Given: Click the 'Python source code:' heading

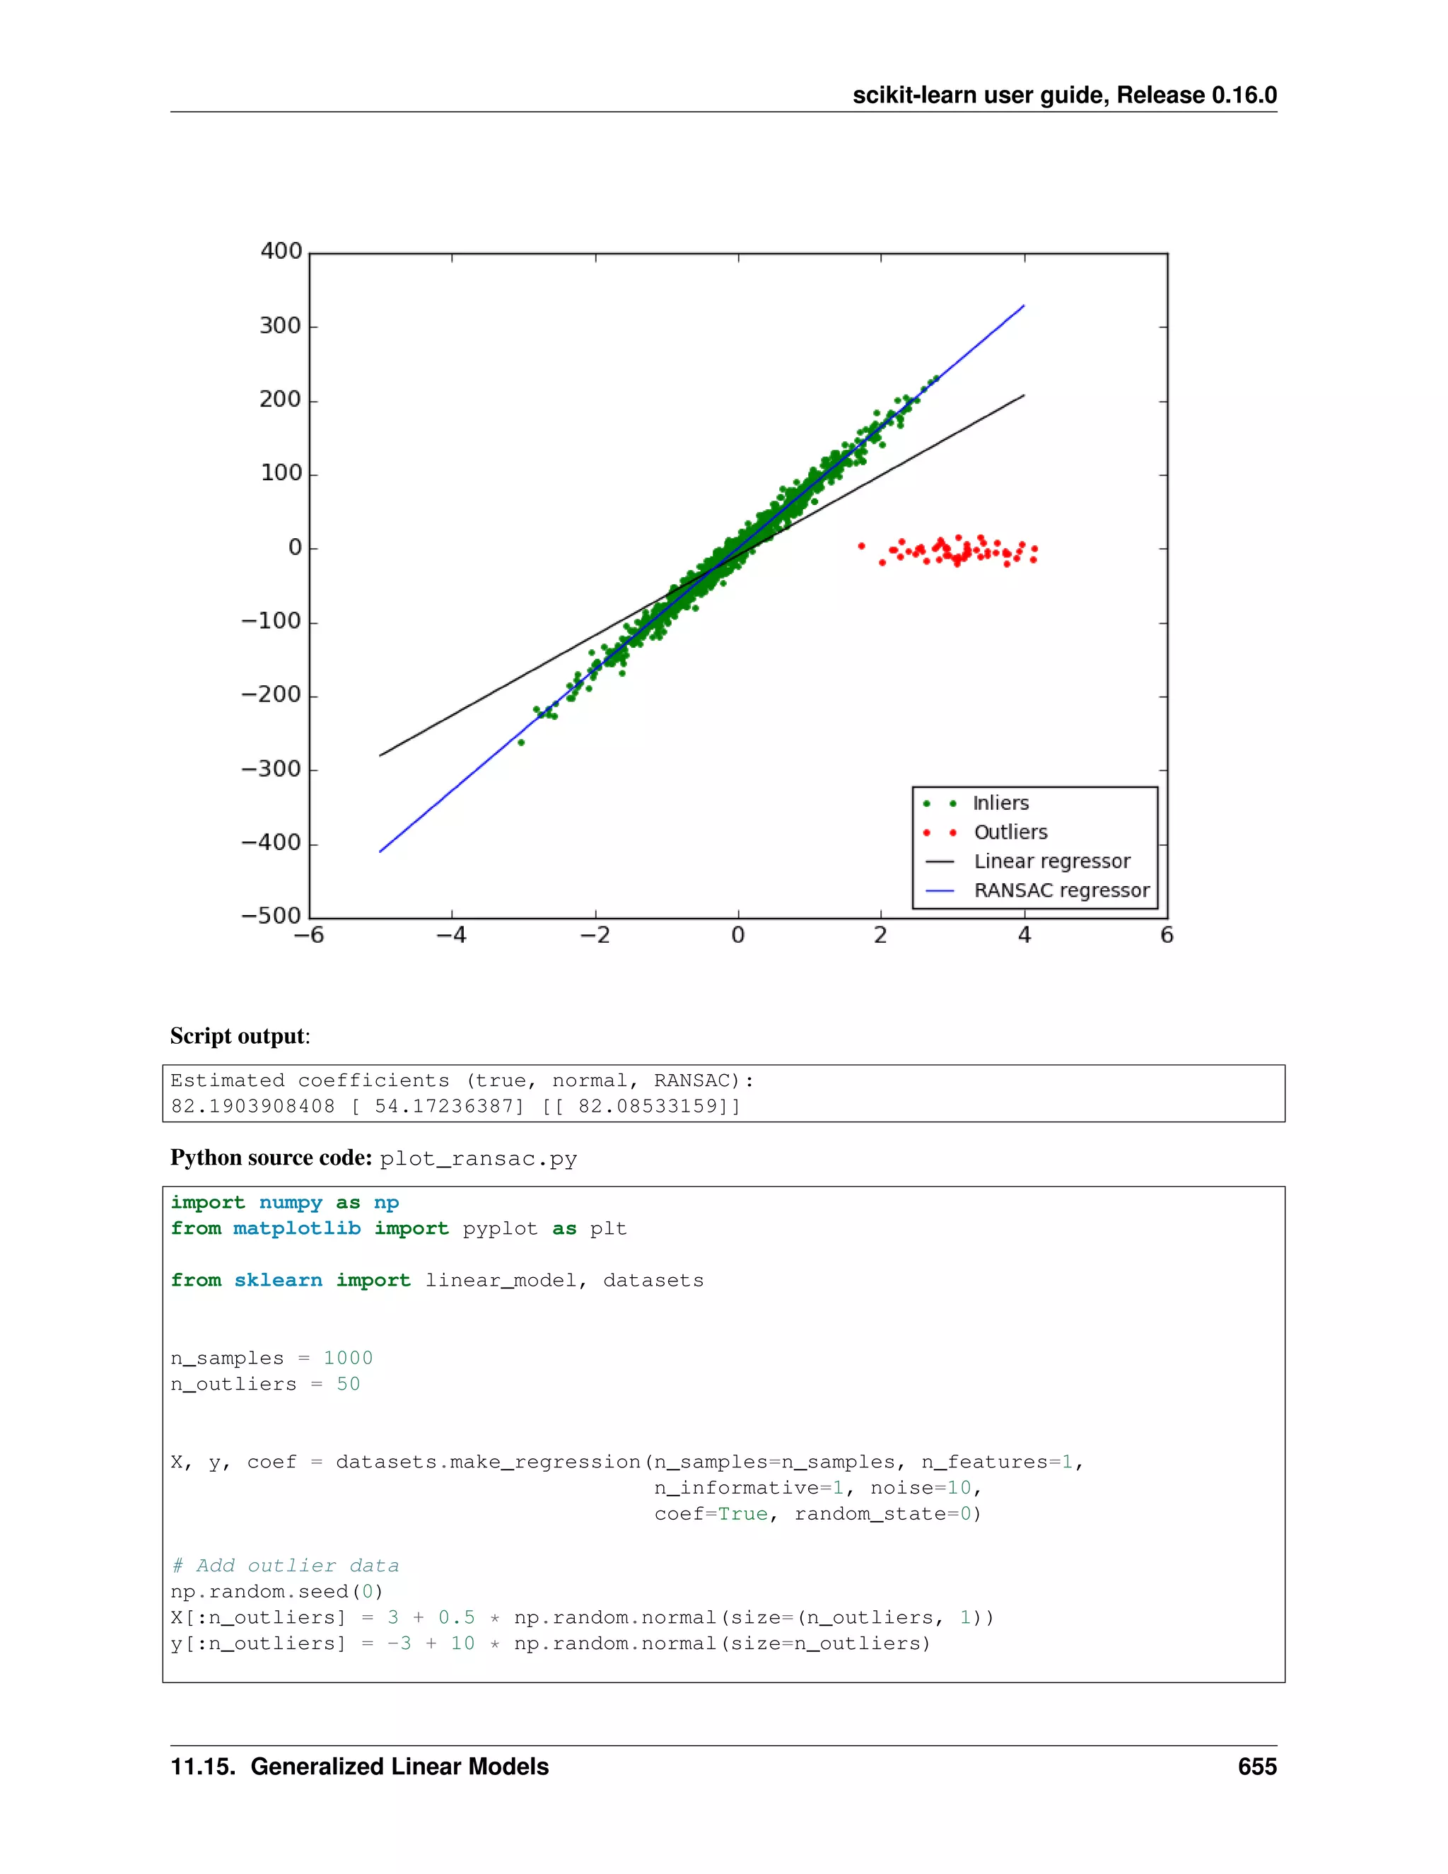Looking at the screenshot, I should [271, 1158].
